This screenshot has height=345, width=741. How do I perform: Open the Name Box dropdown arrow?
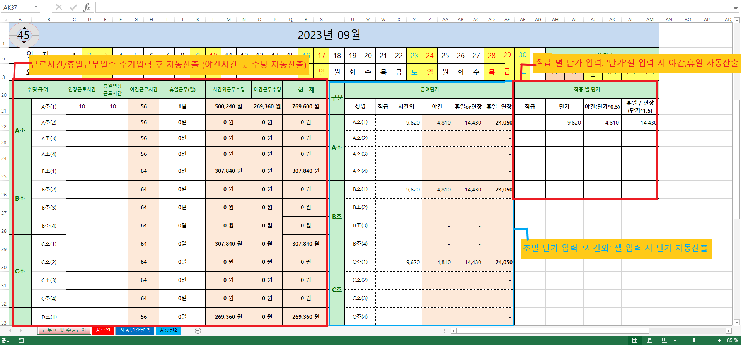[36, 7]
